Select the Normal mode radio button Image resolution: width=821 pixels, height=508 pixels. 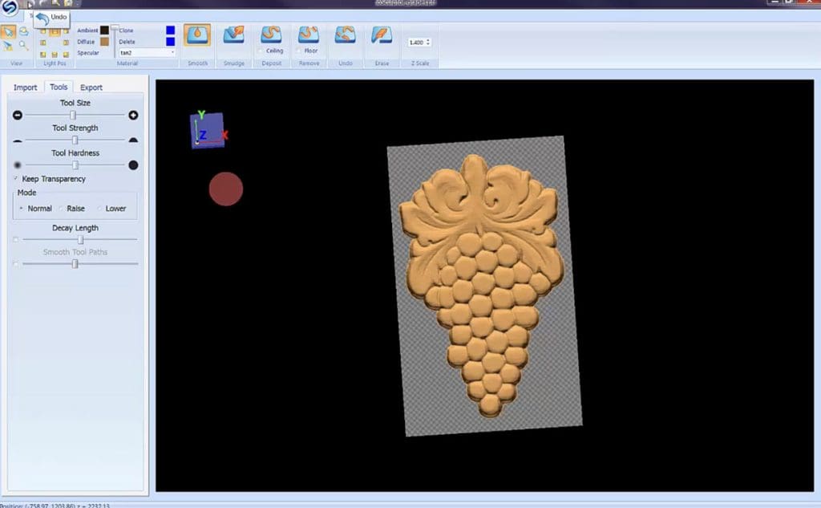click(x=21, y=209)
